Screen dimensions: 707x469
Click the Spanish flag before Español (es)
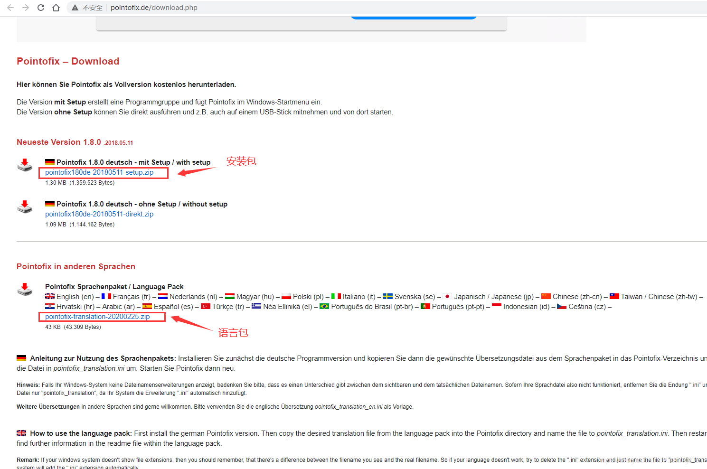147,306
